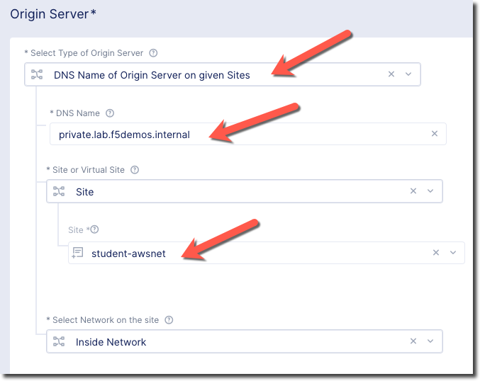Image resolution: width=480 pixels, height=381 pixels.
Task: Open help for Select Network on the site
Action: pos(169,320)
